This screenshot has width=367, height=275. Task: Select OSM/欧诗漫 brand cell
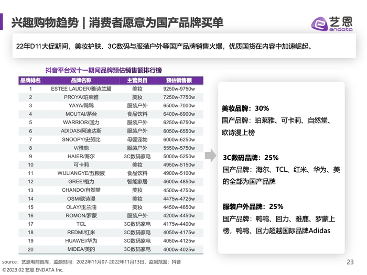[81, 199]
